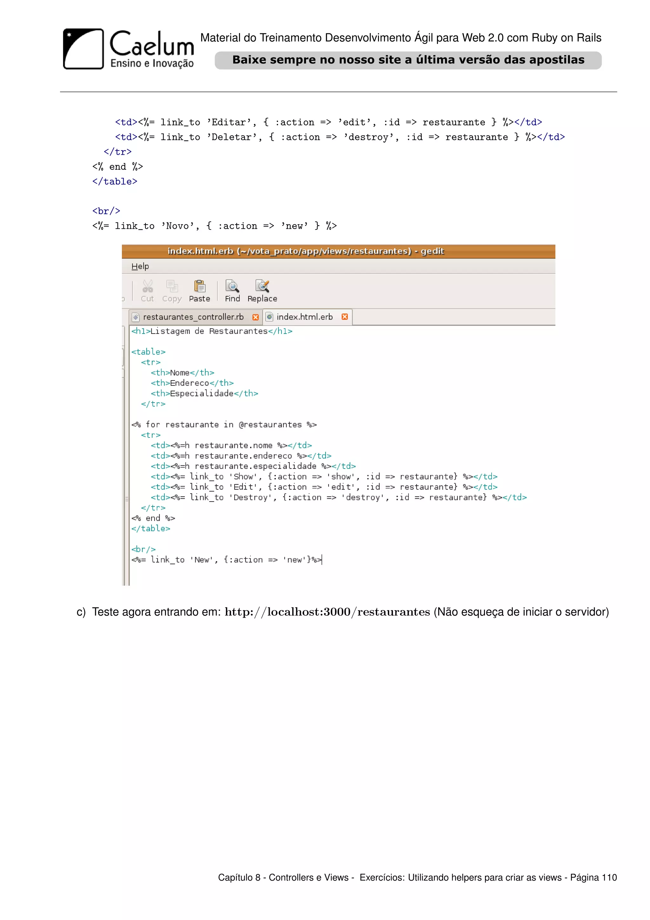Click the link_to 'Novo' listing line

click(x=215, y=226)
